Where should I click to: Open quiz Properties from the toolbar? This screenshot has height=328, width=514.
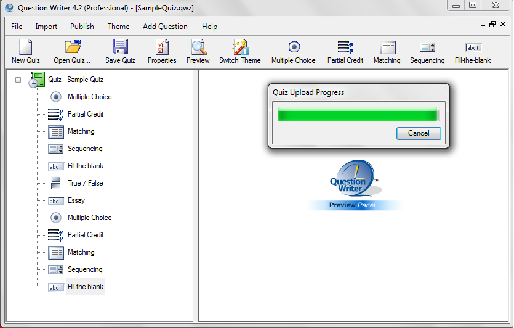(162, 47)
